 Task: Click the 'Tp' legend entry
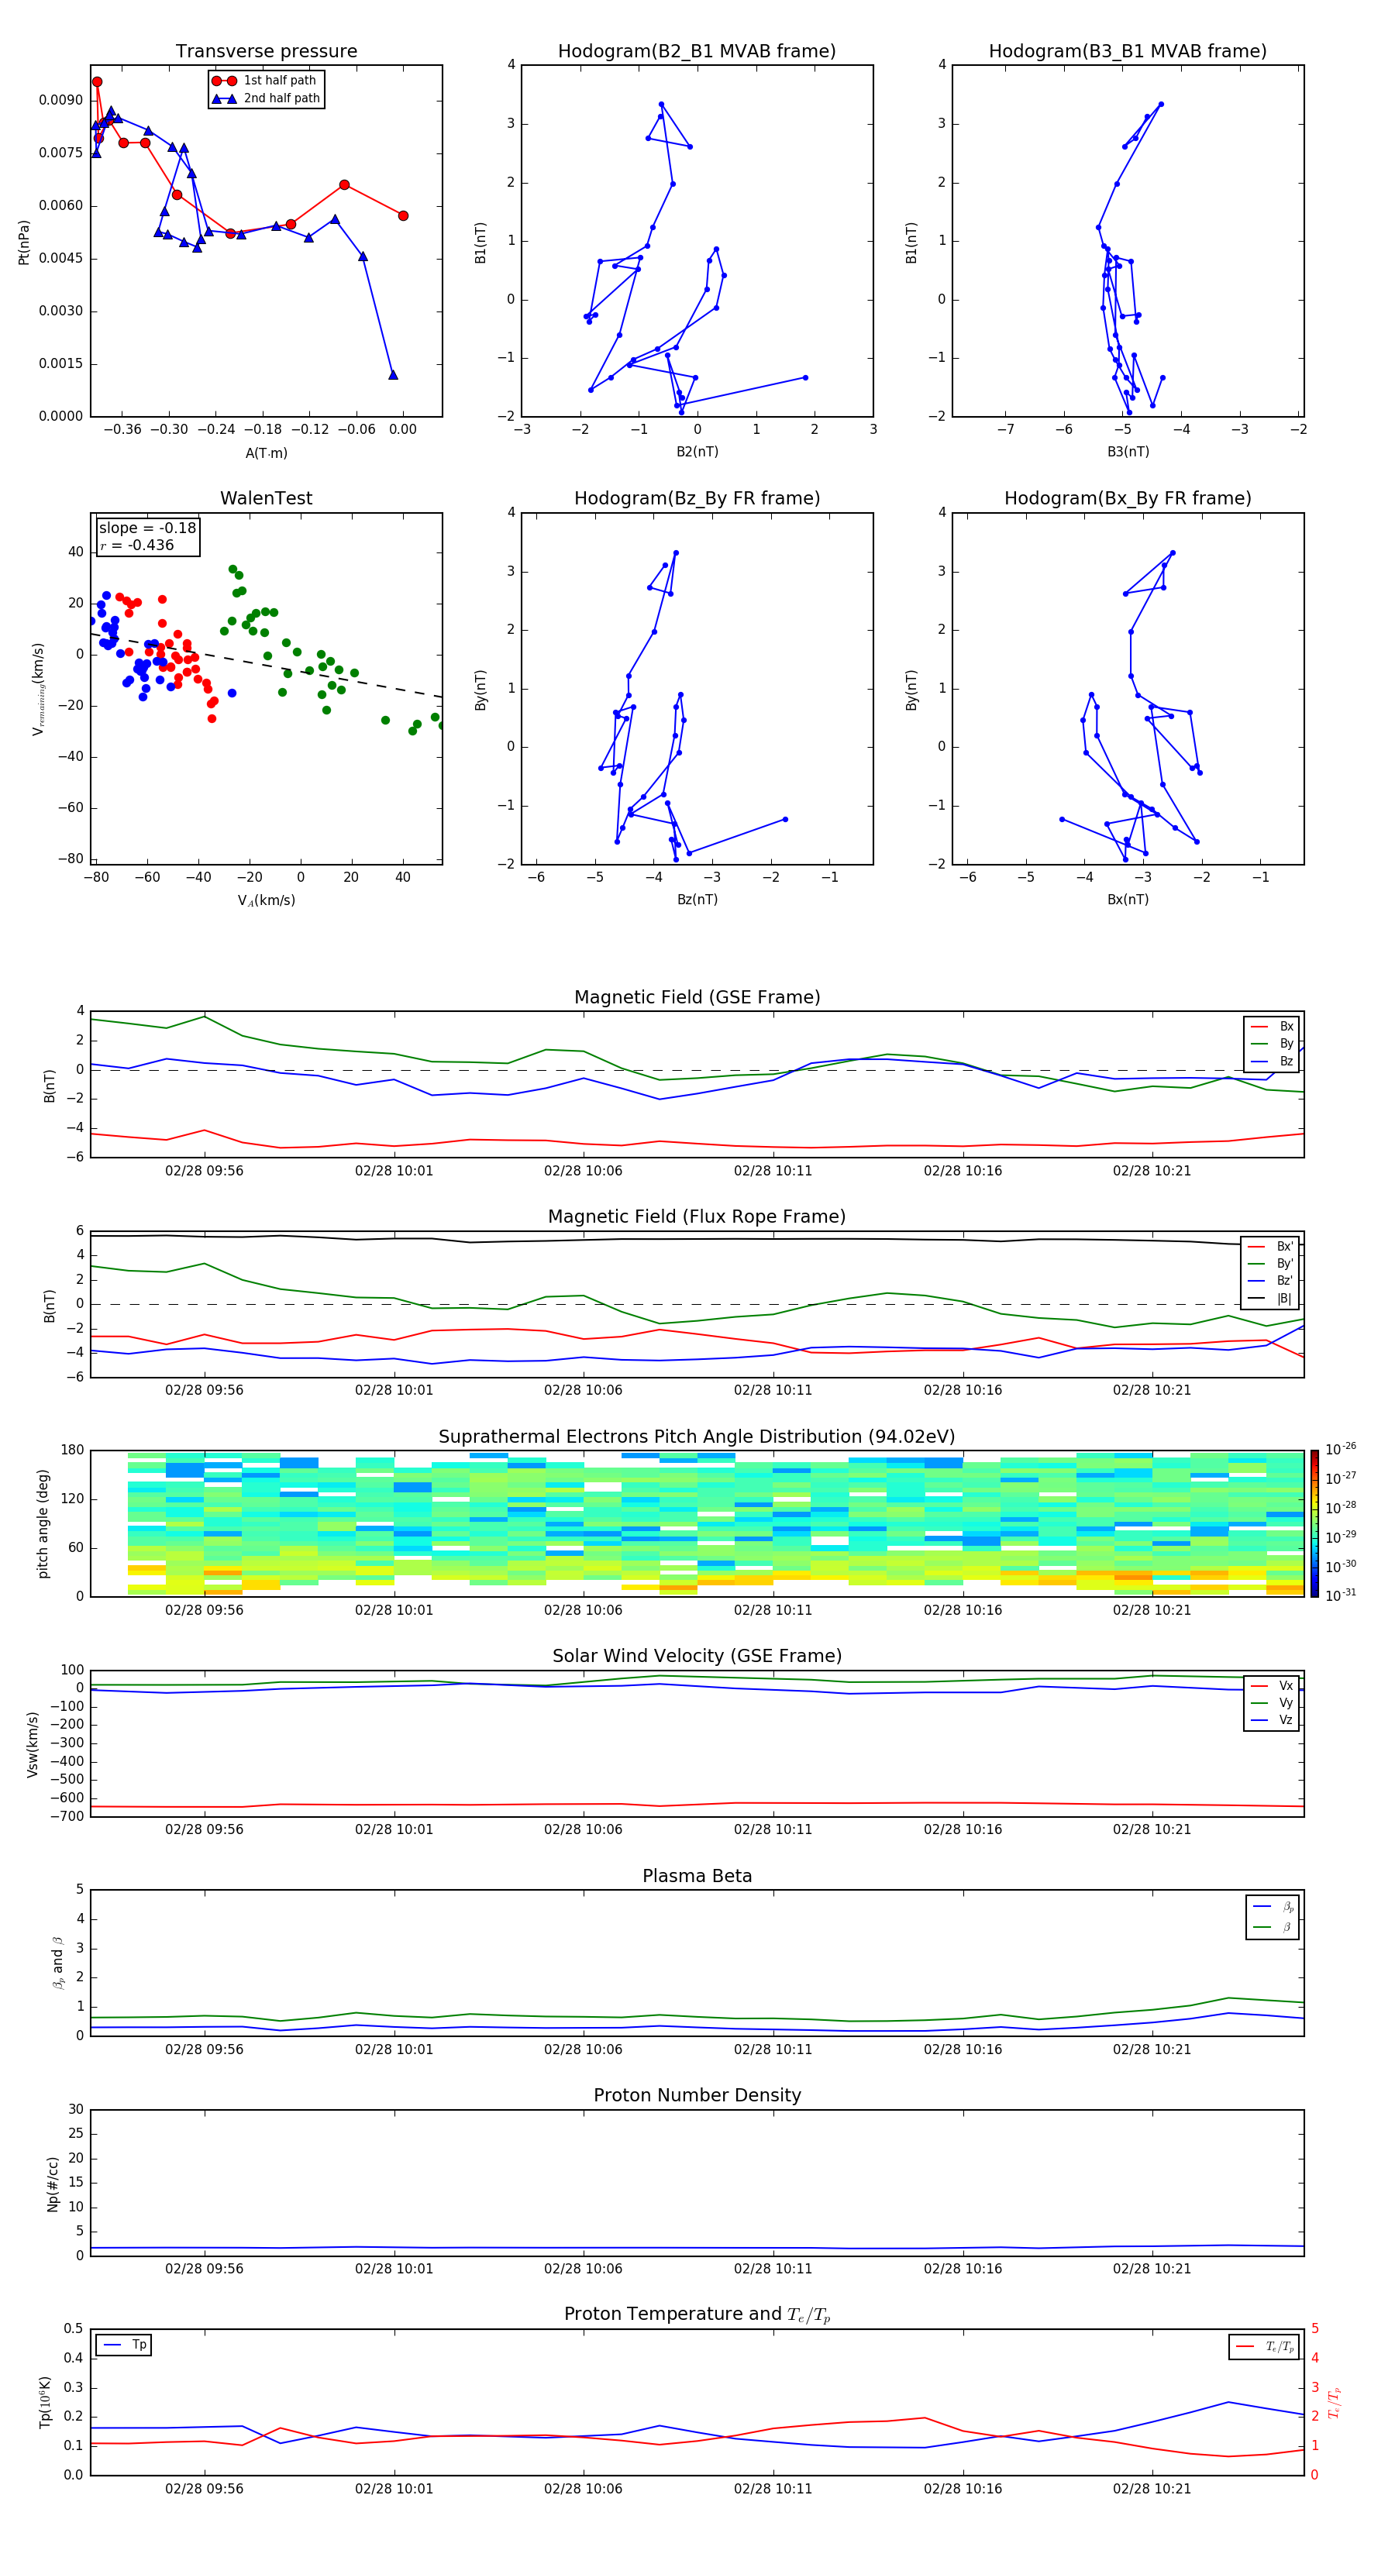coord(125,2345)
